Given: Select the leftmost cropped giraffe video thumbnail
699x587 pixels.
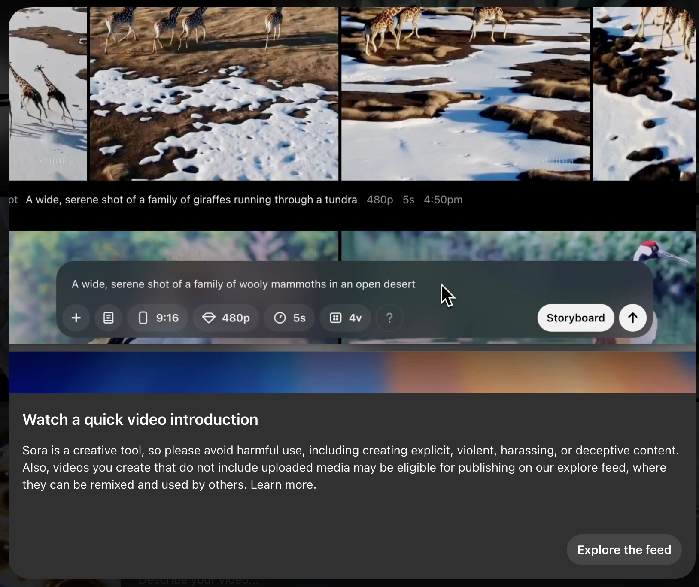Looking at the screenshot, I should tap(47, 94).
